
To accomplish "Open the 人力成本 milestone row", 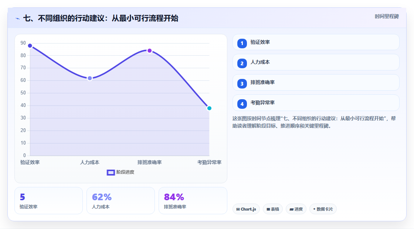I will 316,62.
